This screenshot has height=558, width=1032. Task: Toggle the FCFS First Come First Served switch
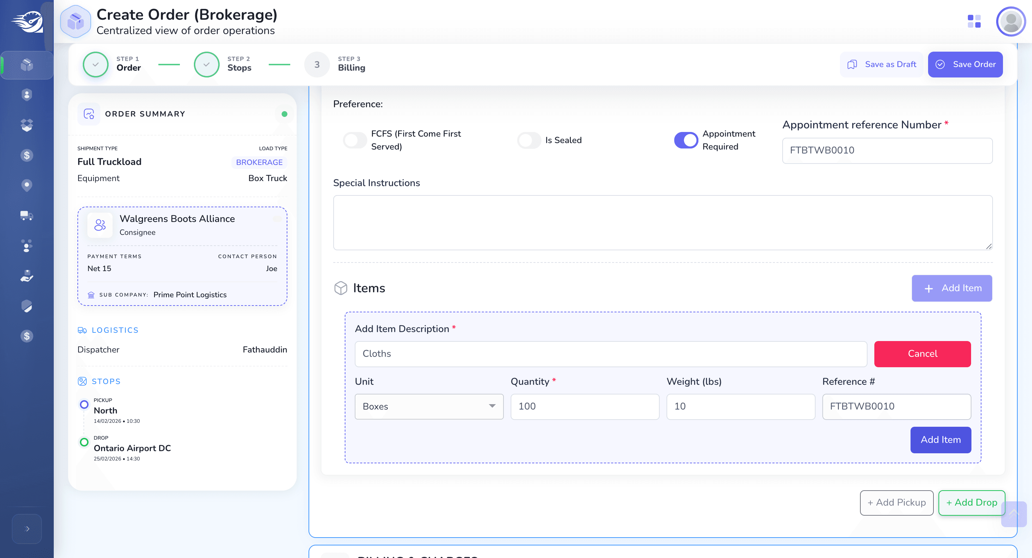coord(355,140)
